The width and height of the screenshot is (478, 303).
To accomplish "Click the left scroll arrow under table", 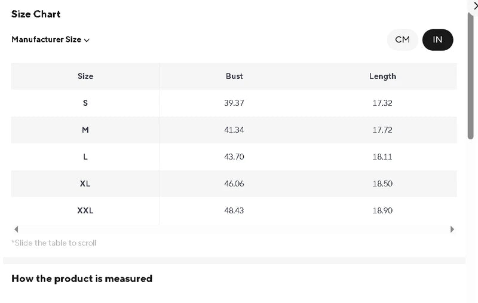I will pyautogui.click(x=16, y=229).
